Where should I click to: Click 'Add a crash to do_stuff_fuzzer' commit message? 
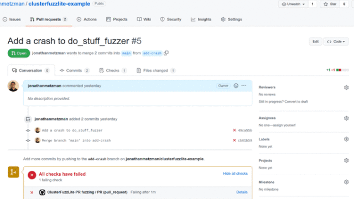72,130
